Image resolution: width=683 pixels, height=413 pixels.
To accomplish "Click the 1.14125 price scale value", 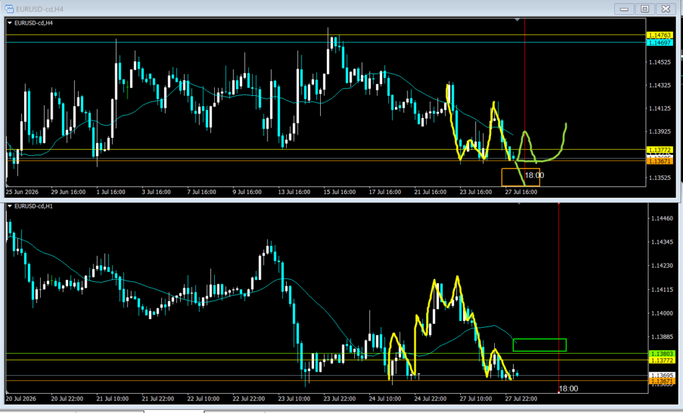I will tap(660, 109).
